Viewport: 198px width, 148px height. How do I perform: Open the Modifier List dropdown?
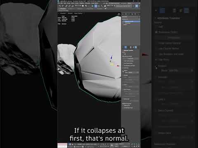[x=131, y=19]
